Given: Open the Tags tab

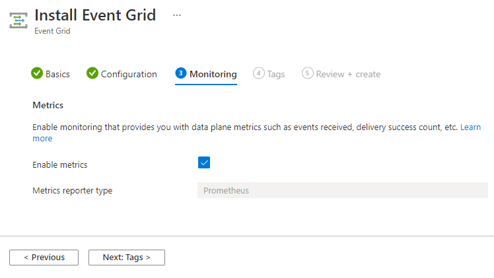Looking at the screenshot, I should 276,74.
